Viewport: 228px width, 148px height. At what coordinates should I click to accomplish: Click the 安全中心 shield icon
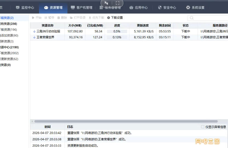pyautogui.click(x=160, y=8)
